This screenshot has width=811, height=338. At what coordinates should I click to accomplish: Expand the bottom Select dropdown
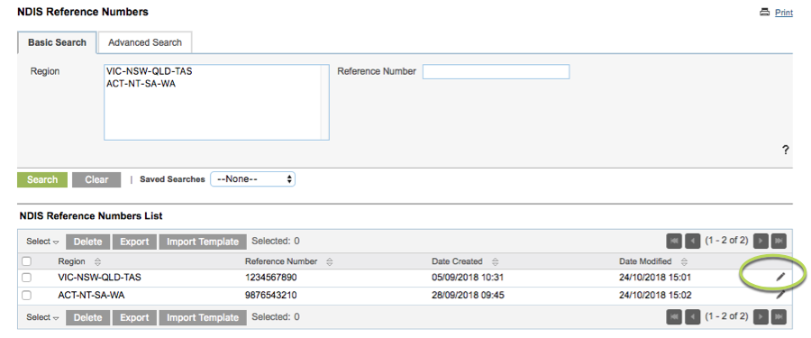coord(43,317)
